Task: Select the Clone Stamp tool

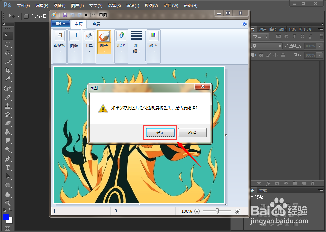Action: pos(8,106)
